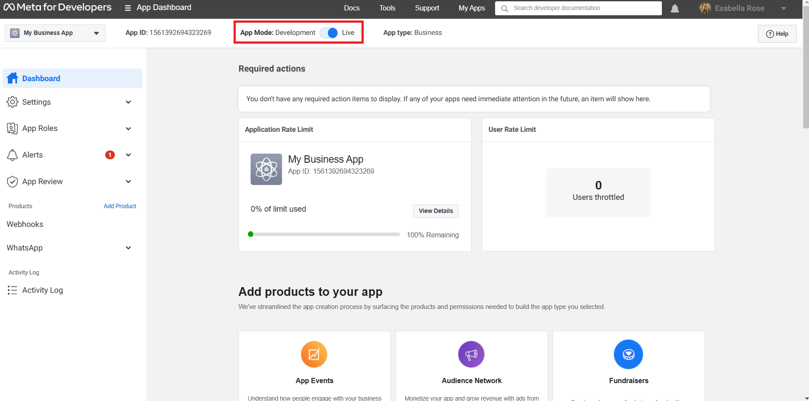Click the Add Product link
The width and height of the screenshot is (809, 401).
click(x=120, y=206)
